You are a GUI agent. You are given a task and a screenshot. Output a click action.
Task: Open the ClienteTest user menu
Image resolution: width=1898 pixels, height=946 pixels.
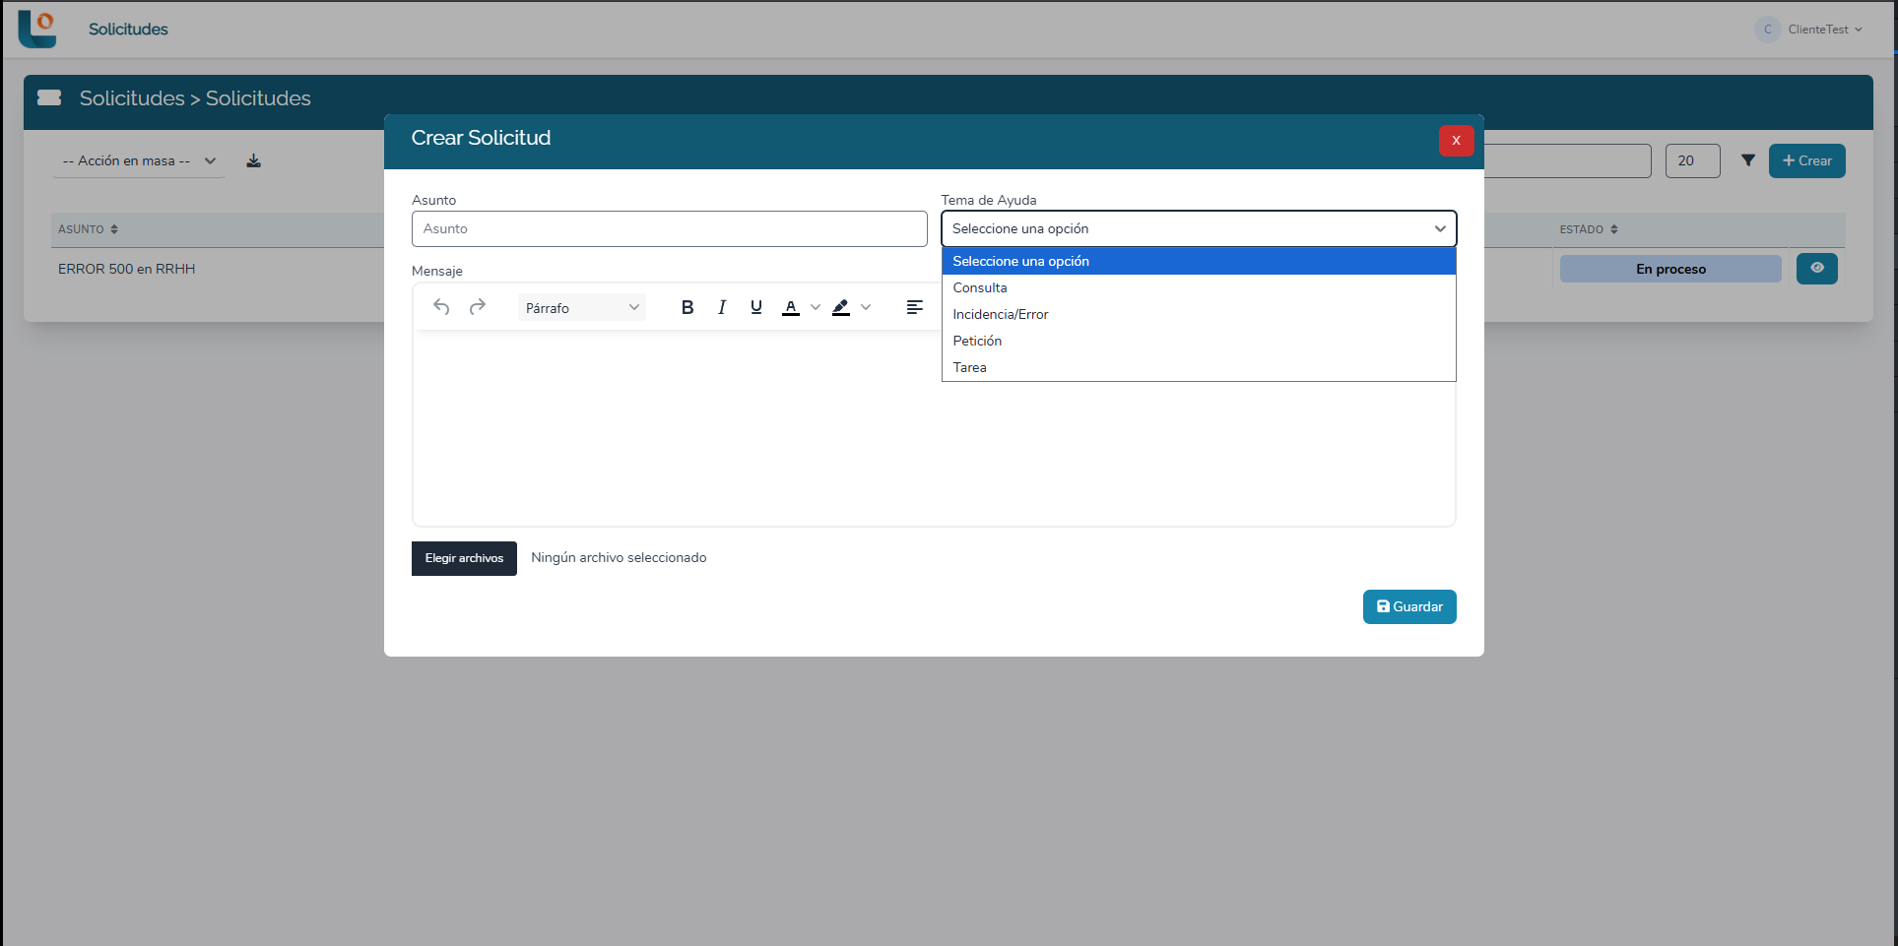point(1809,30)
